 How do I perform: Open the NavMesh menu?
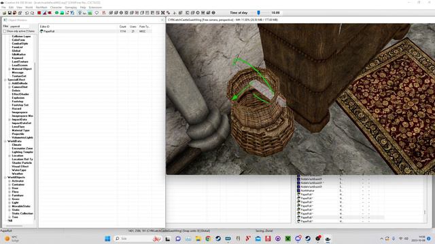pos(41,7)
